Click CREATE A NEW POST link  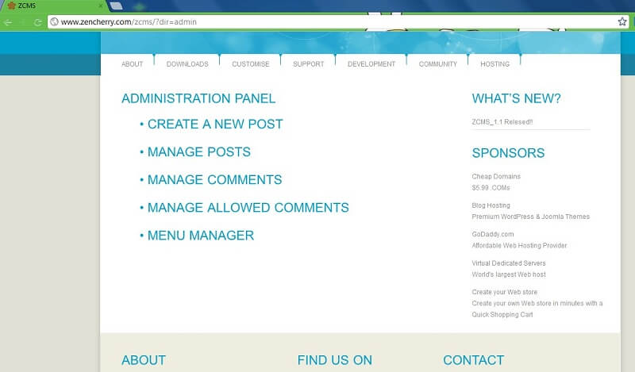tap(215, 124)
